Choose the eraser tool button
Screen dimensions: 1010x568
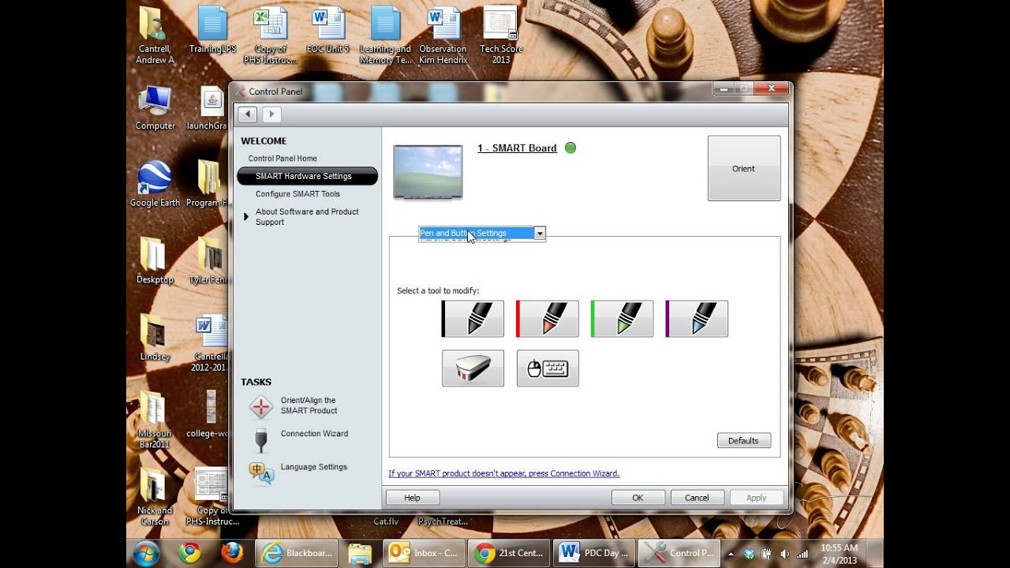[x=473, y=368]
